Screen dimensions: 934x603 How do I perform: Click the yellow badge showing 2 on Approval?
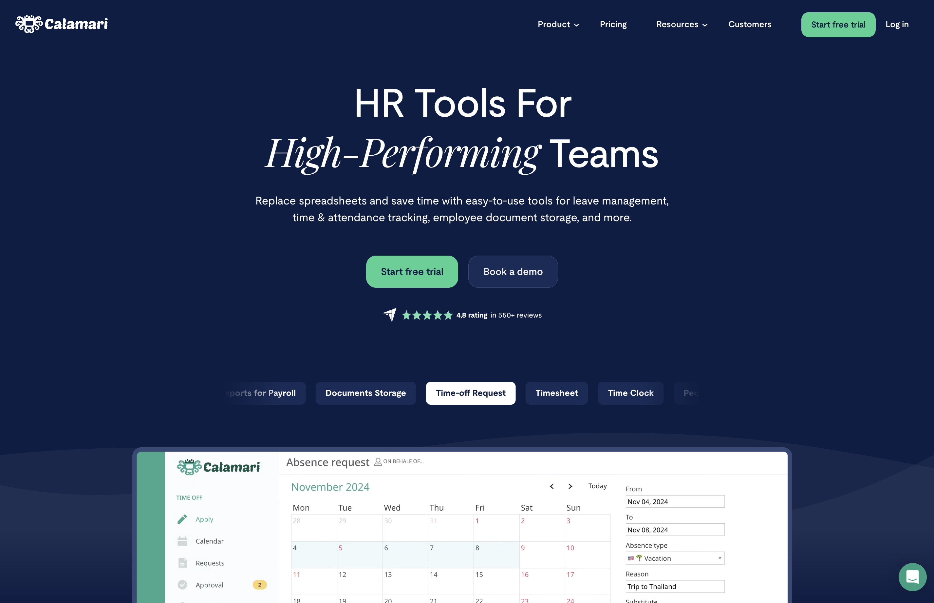tap(259, 585)
